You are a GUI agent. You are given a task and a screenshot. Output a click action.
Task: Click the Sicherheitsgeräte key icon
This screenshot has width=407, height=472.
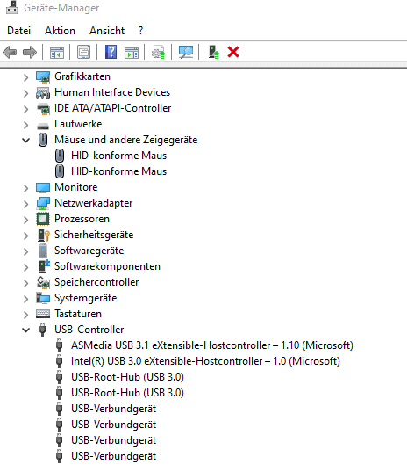(43, 235)
